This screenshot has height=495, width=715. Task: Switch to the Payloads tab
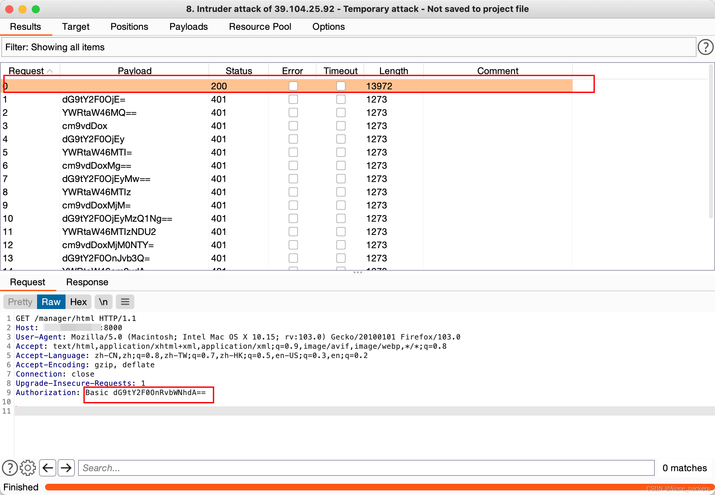tap(188, 26)
